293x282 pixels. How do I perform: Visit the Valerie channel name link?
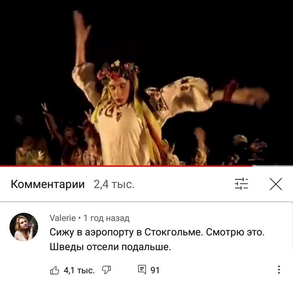tap(63, 218)
